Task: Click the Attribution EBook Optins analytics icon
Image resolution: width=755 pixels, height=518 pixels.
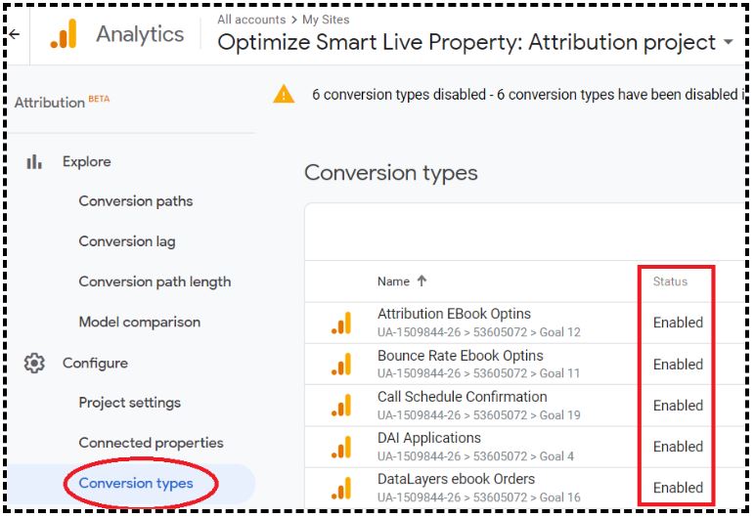Action: pyautogui.click(x=341, y=323)
